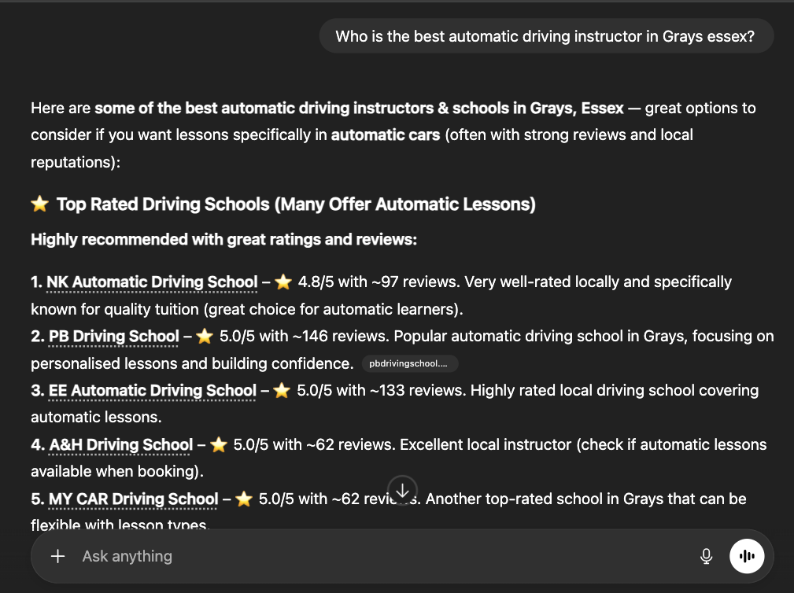Open voice mode with the waveform button
Viewport: 794px width, 593px height.
click(747, 557)
